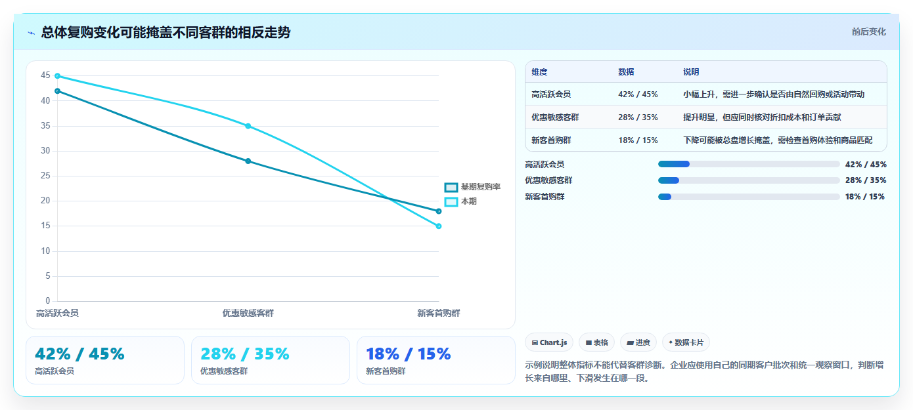
Task: Toggle the 基期复购率 legend series
Action: tap(473, 187)
